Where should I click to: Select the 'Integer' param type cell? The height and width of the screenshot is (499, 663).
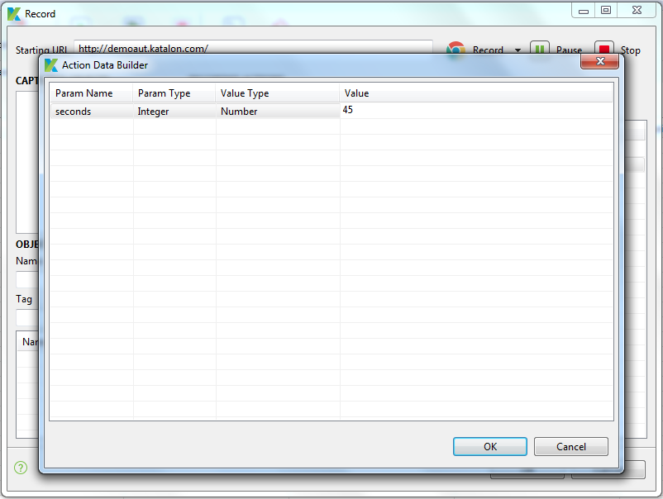(x=174, y=112)
